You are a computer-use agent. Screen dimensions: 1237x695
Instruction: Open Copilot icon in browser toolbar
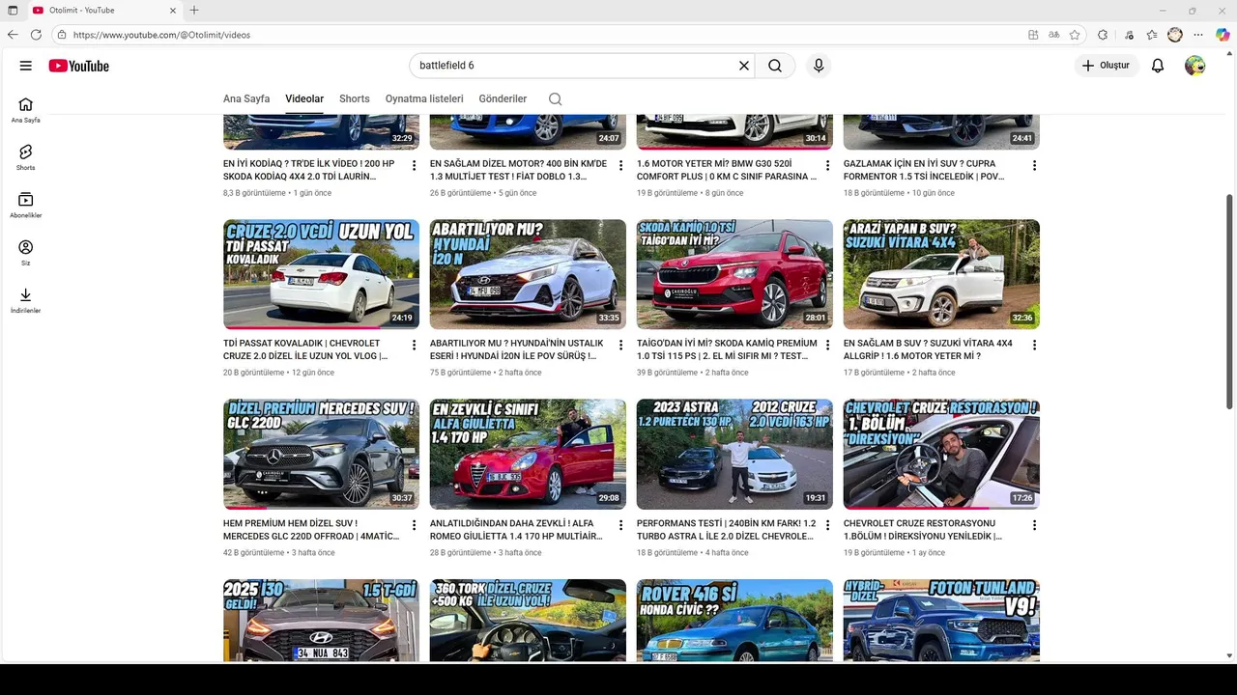click(x=1223, y=35)
